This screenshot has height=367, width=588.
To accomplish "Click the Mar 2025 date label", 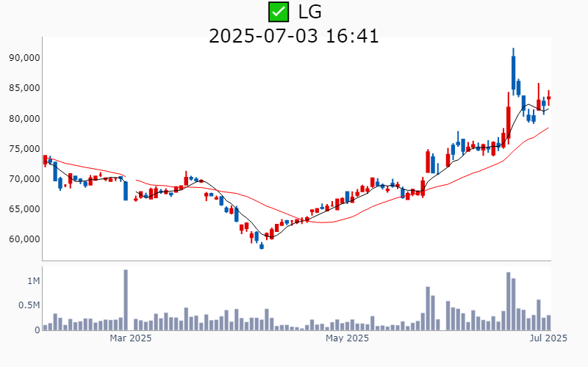I will point(131,338).
